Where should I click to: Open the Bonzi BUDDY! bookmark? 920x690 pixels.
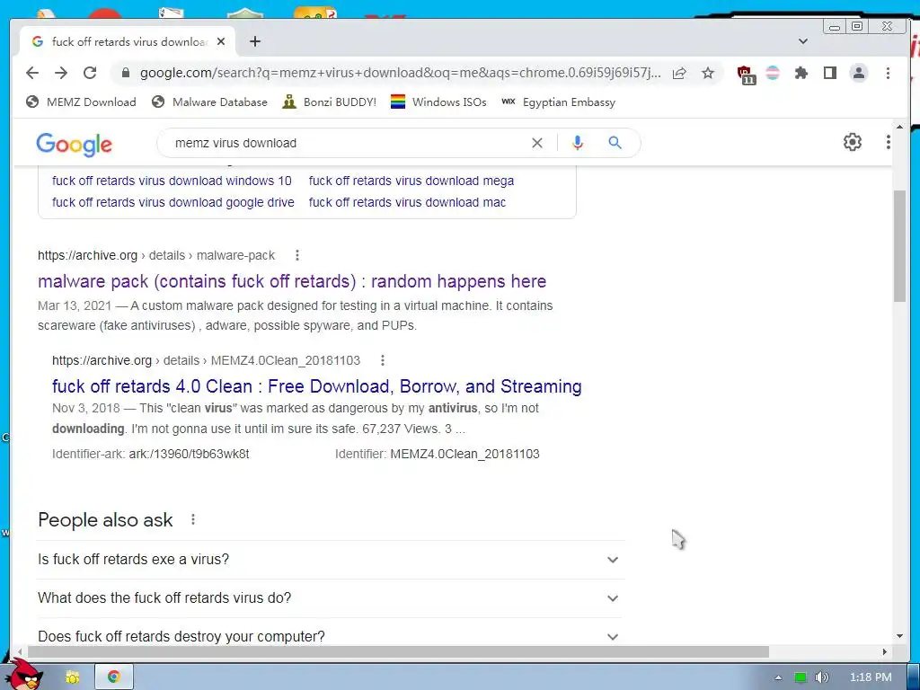[x=329, y=102]
